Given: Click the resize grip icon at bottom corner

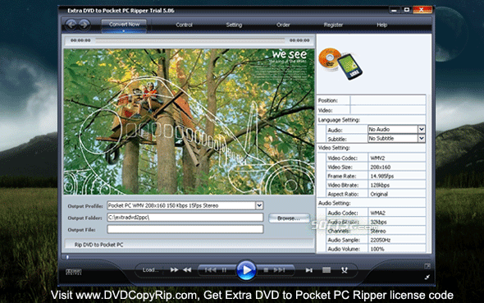Looking at the screenshot, I should pos(427,277).
